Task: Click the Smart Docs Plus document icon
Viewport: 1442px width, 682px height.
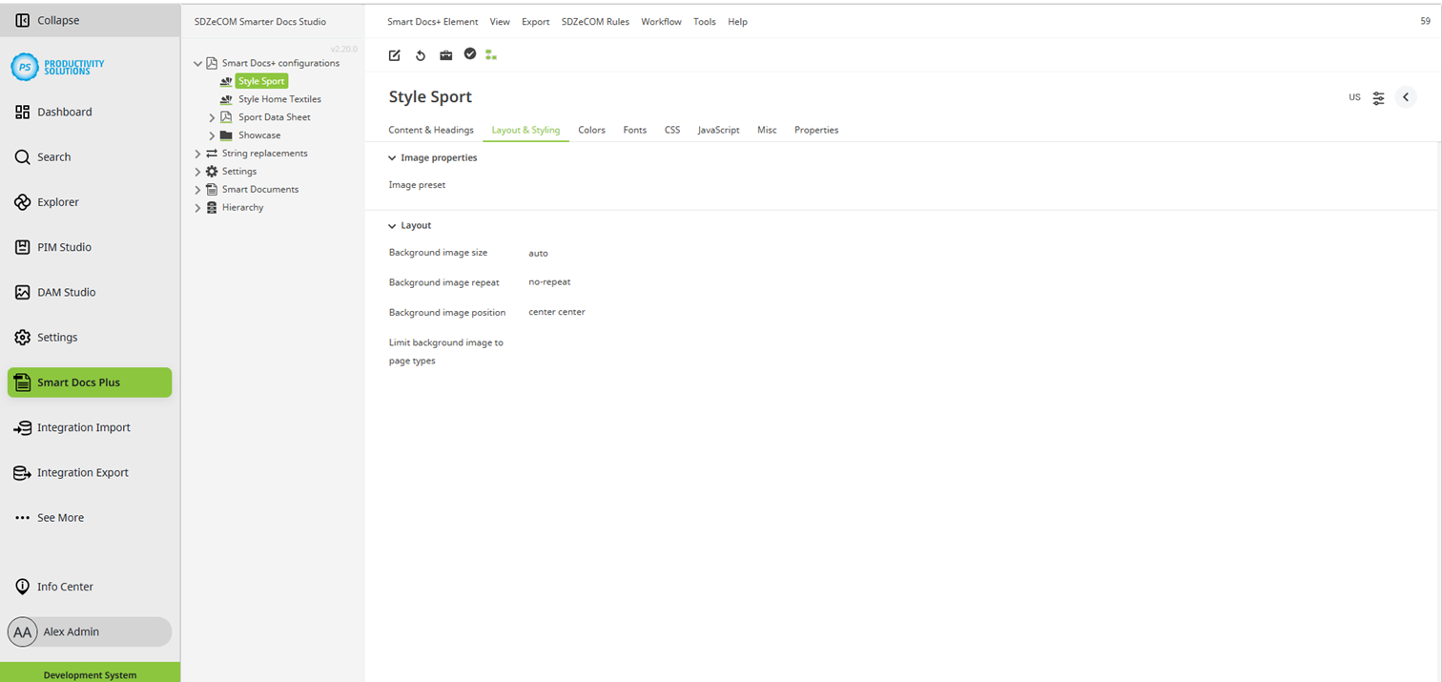Action: [23, 382]
